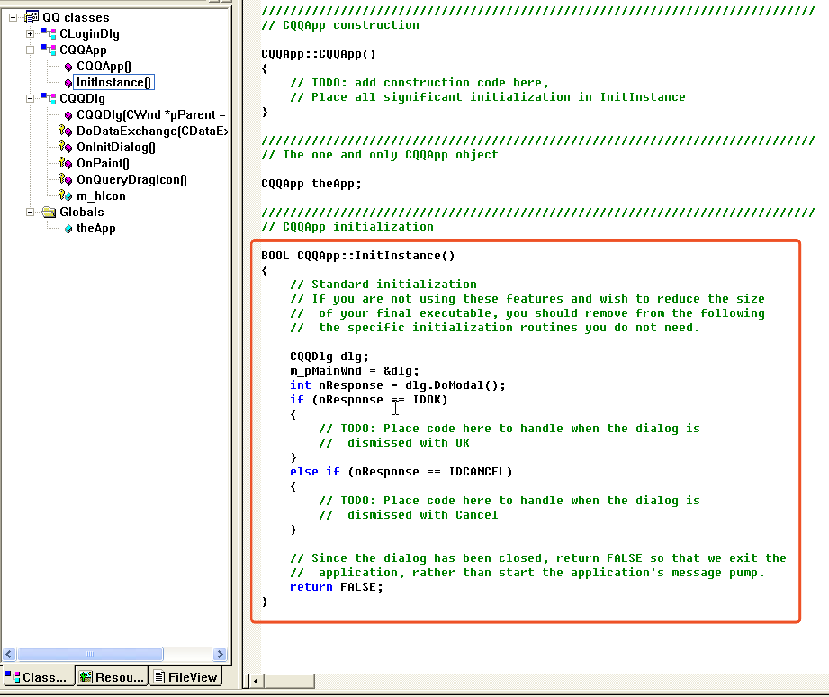Image resolution: width=829 pixels, height=697 pixels.
Task: Select the OnInitDialog() method item
Action: click(x=116, y=147)
